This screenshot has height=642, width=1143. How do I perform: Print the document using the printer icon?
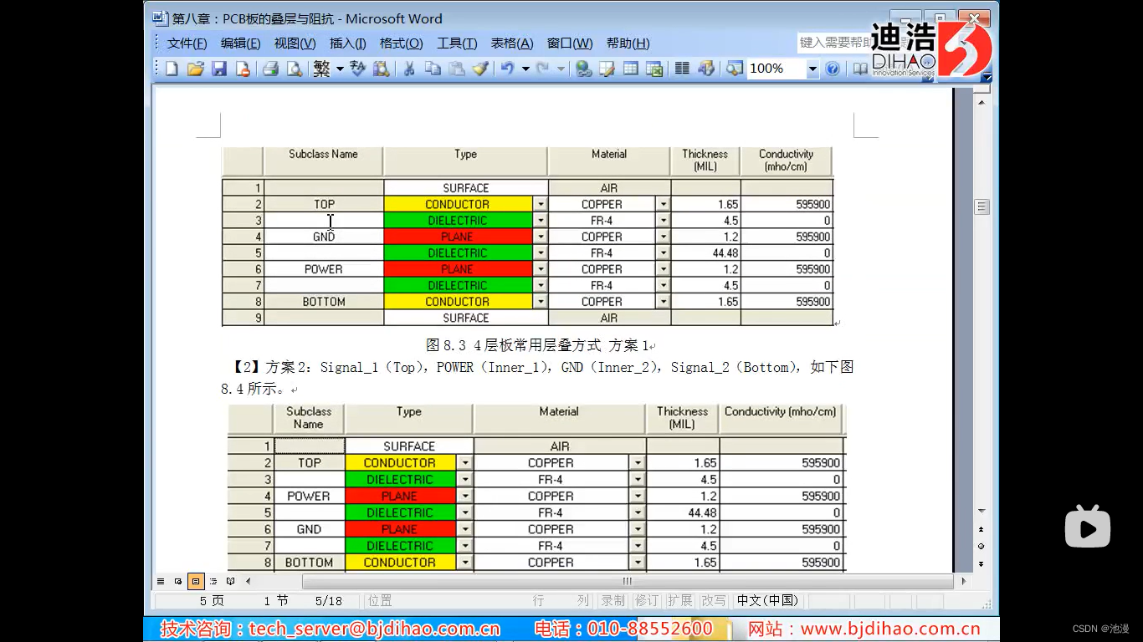pos(270,69)
